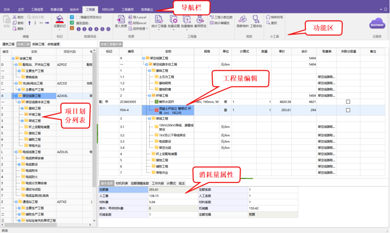Image resolution: width=390 pixels, height=233 pixels.
Task: Open the BOOWAY cloud service
Action: (x=377, y=24)
